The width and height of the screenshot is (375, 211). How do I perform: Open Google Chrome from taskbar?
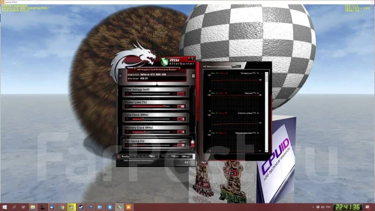click(x=62, y=207)
